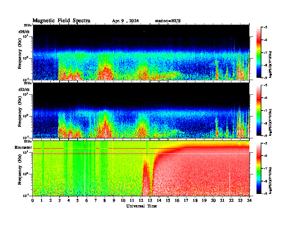
Task: Click hour "0" on the Universal Time axis
Action: 33,200
